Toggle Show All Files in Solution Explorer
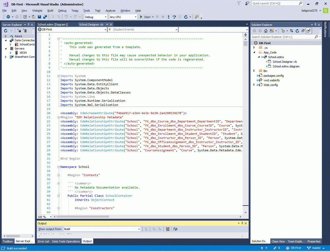330x252 pixels. coord(309,31)
